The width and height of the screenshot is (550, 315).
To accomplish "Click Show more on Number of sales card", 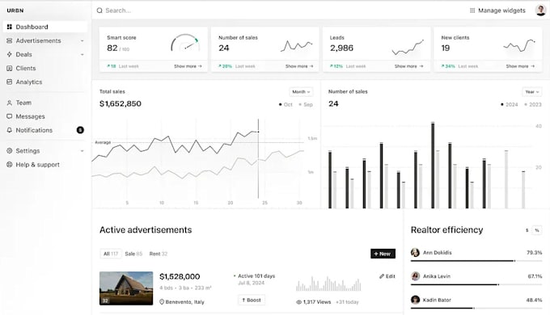I will point(299,66).
